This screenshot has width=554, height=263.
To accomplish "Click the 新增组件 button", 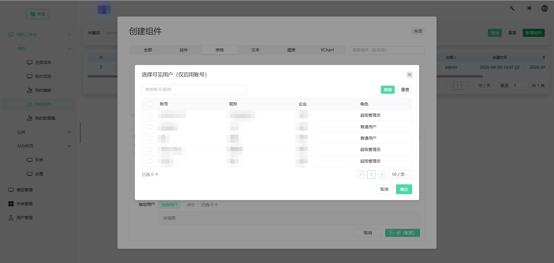I will pyautogui.click(x=534, y=33).
